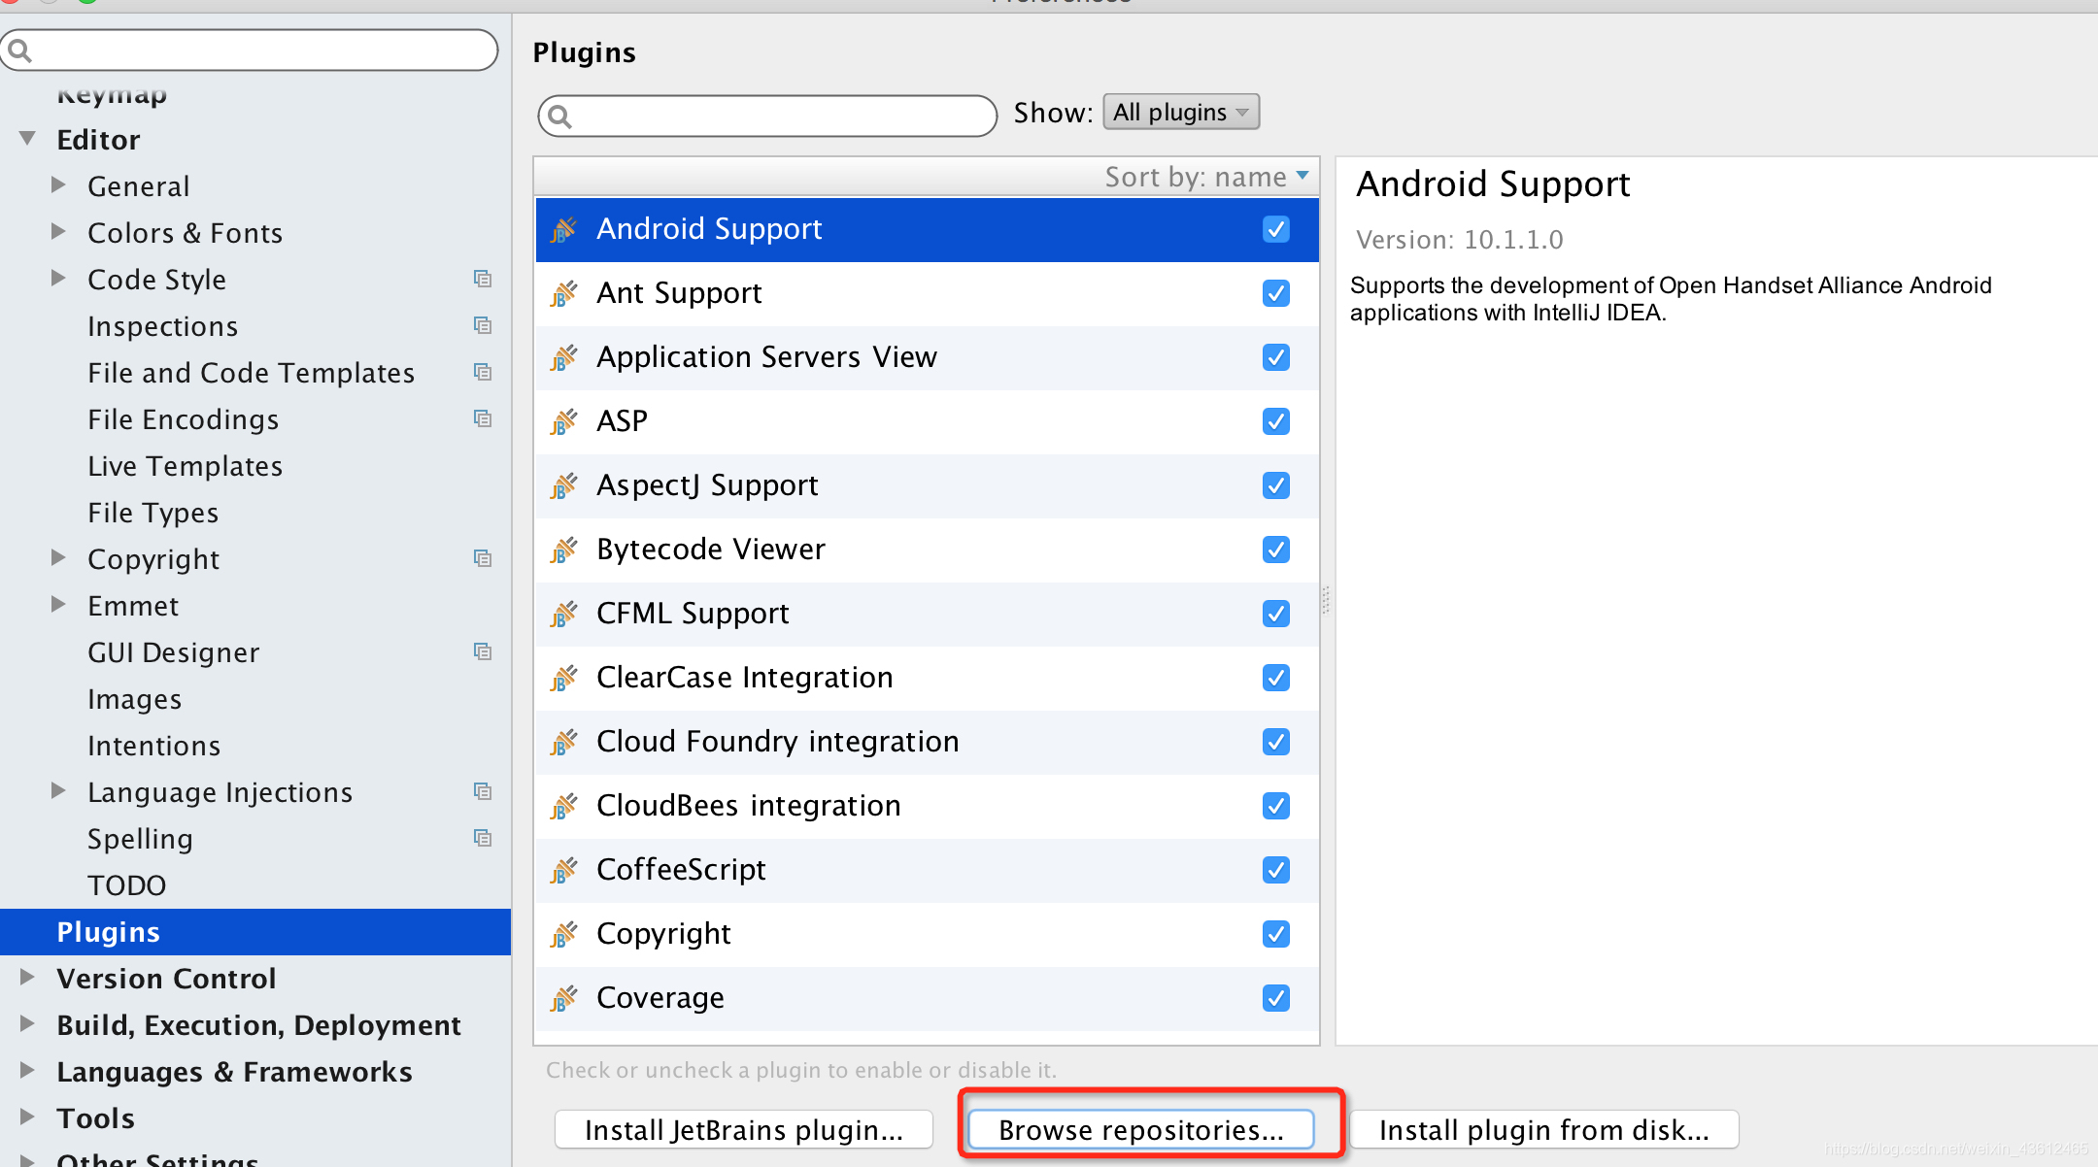The width and height of the screenshot is (2098, 1167).
Task: Open the Intentions settings page
Action: click(153, 746)
